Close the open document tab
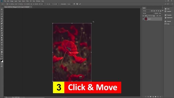Screen dimensions: 174x98 coord(31,7)
